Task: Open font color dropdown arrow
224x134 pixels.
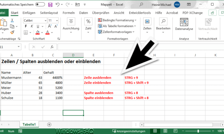Action: (52, 32)
